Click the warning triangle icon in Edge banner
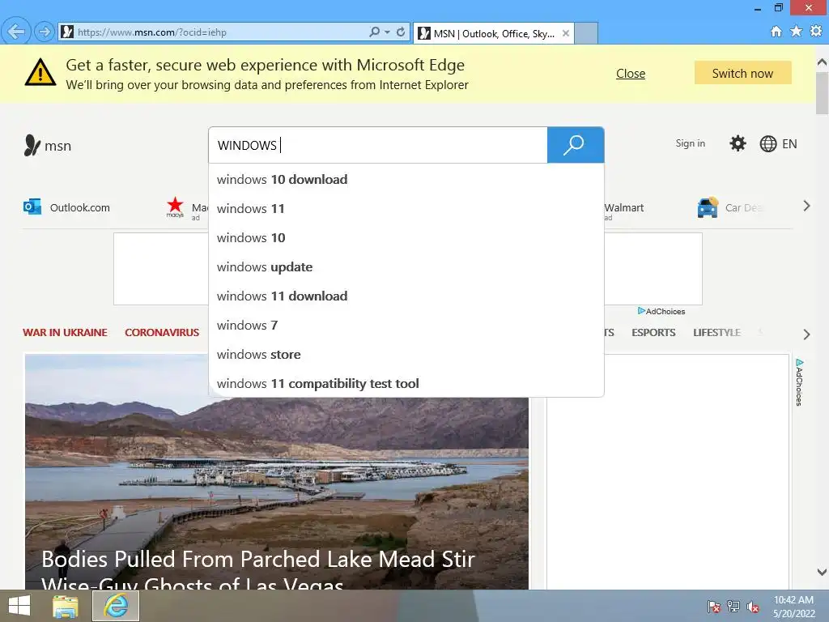This screenshot has width=829, height=622. (x=40, y=72)
